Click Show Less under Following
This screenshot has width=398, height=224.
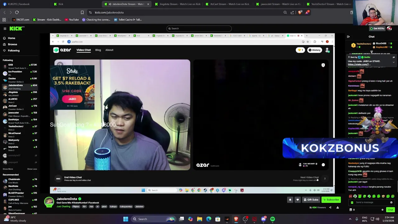[32, 169]
